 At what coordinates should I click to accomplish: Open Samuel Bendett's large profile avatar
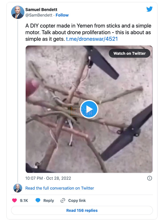18,12
